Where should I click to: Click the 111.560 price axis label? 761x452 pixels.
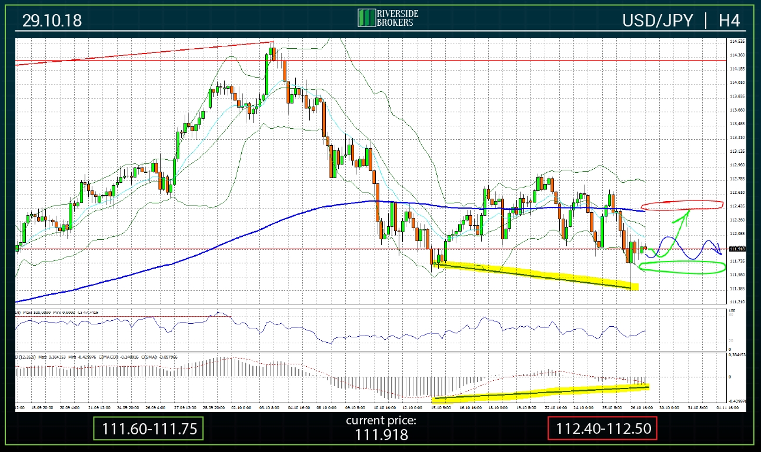point(737,274)
